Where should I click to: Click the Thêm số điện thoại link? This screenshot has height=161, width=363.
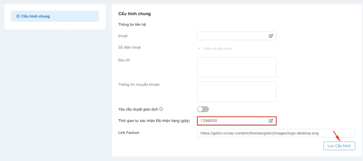coord(217,49)
